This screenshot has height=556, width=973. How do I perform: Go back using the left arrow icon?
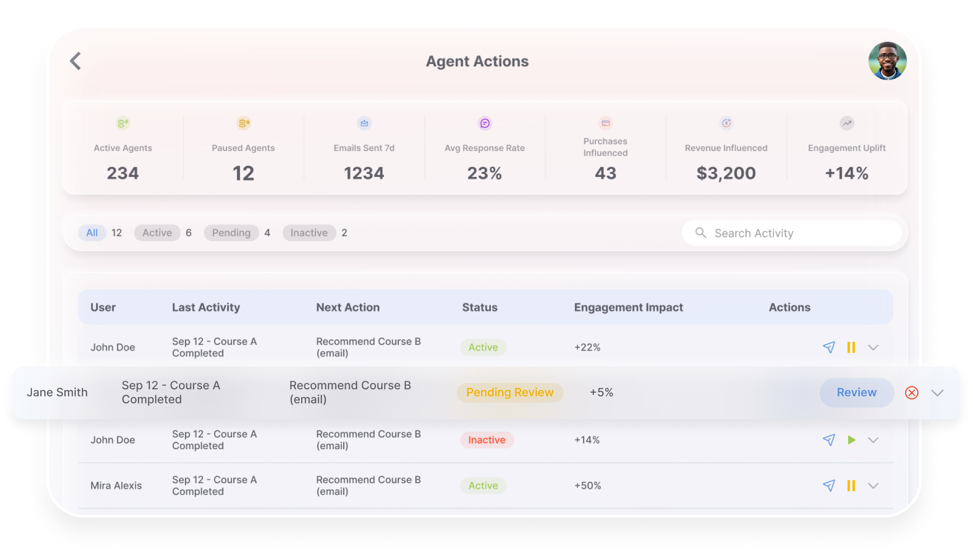point(75,61)
